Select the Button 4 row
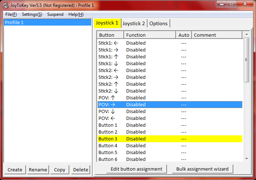Image resolution: width=256 pixels, height=180 pixels. tap(170, 146)
